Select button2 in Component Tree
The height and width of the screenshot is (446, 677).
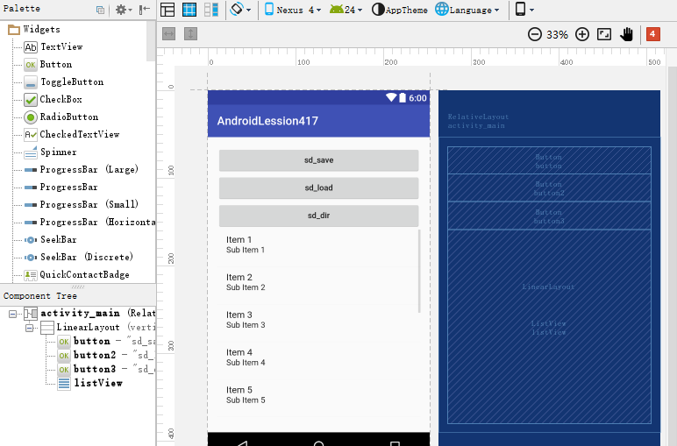(x=106, y=355)
